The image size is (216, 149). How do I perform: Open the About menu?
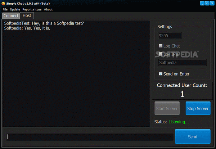pos(48,9)
